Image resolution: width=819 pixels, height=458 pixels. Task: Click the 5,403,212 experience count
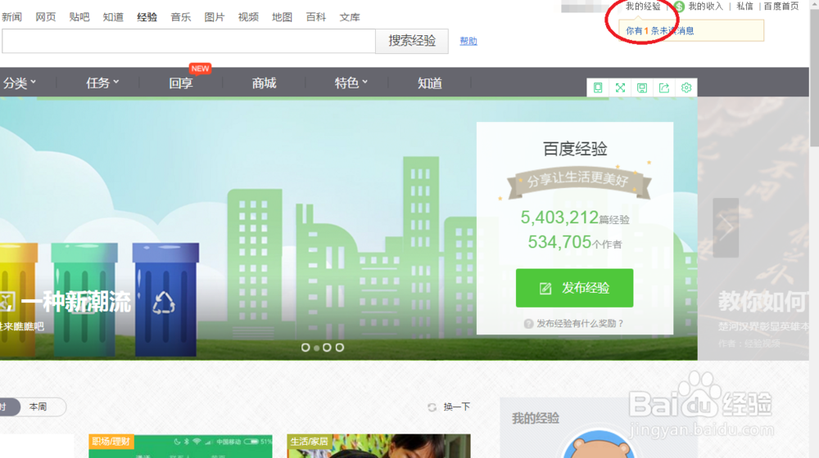[559, 217]
